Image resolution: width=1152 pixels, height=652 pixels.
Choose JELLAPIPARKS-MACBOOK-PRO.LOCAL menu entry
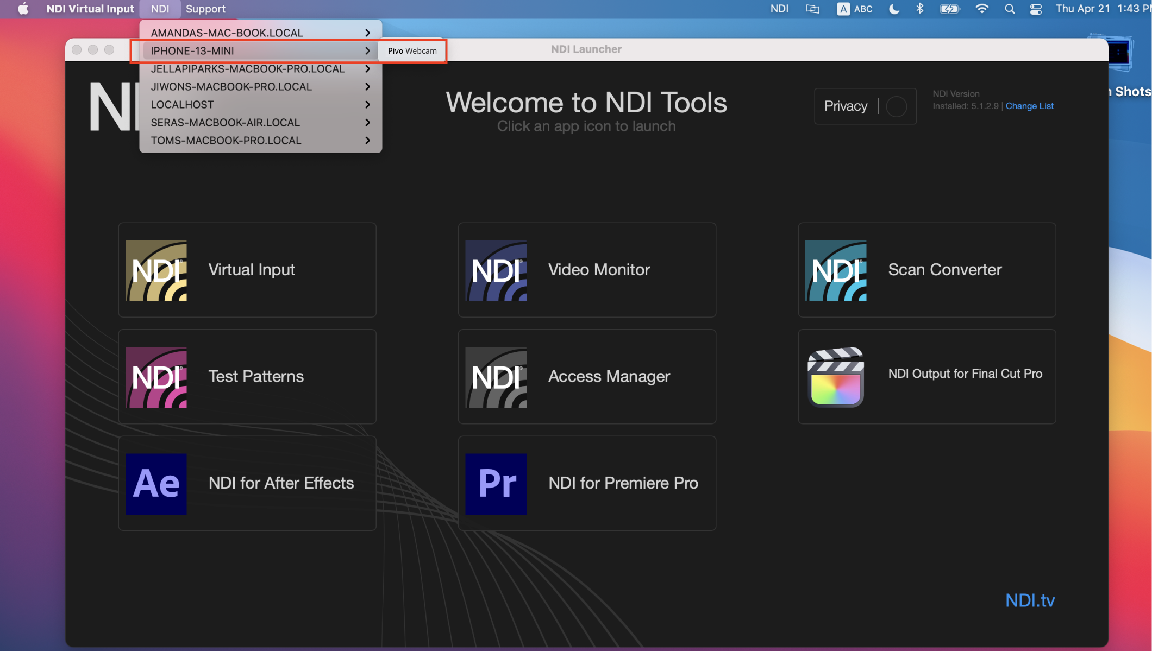coord(260,68)
